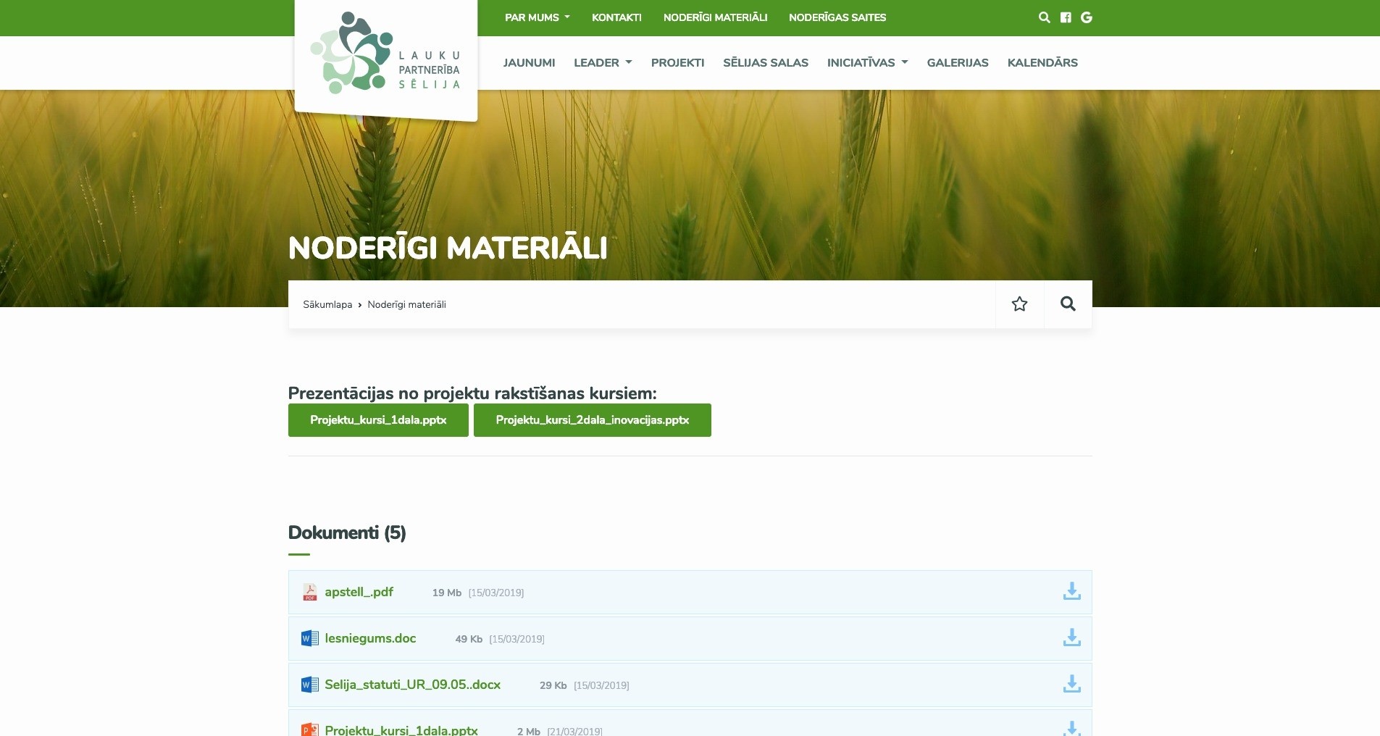Expand the LEADER dropdown menu
The height and width of the screenshot is (736, 1380).
point(603,63)
